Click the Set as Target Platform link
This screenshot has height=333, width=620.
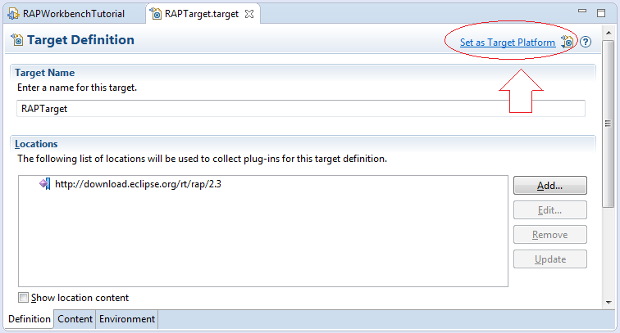point(508,43)
